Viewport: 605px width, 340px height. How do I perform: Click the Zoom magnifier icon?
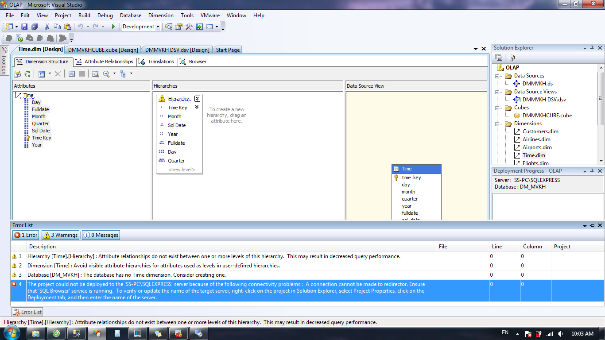(106, 74)
